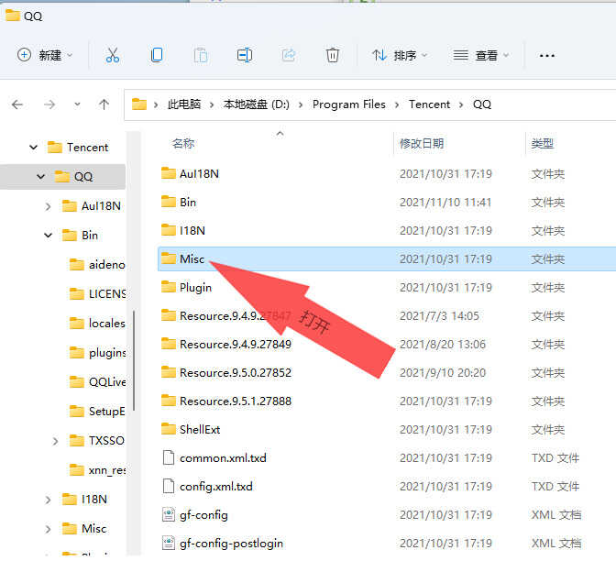Click the Paste clipboard icon
The image size is (616, 561).
point(201,55)
